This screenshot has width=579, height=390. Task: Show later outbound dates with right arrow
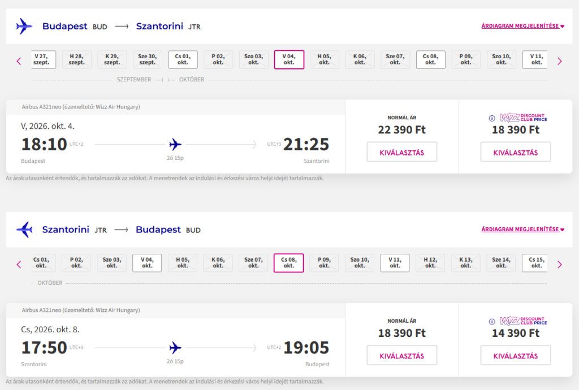pos(560,61)
